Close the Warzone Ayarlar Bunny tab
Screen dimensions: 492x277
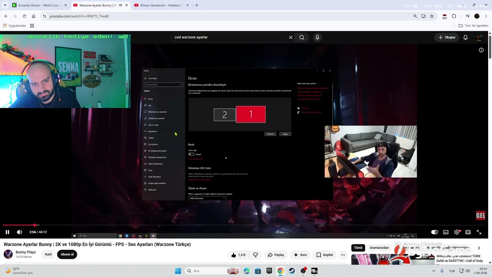[x=126, y=5]
